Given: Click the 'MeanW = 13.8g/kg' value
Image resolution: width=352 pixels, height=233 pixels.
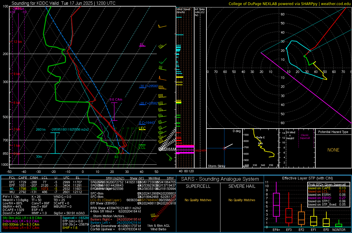Looking at the screenshot, I should point(16,200).
